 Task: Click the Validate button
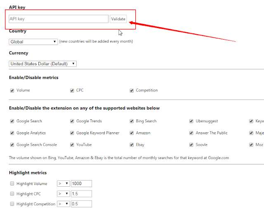click(x=118, y=19)
